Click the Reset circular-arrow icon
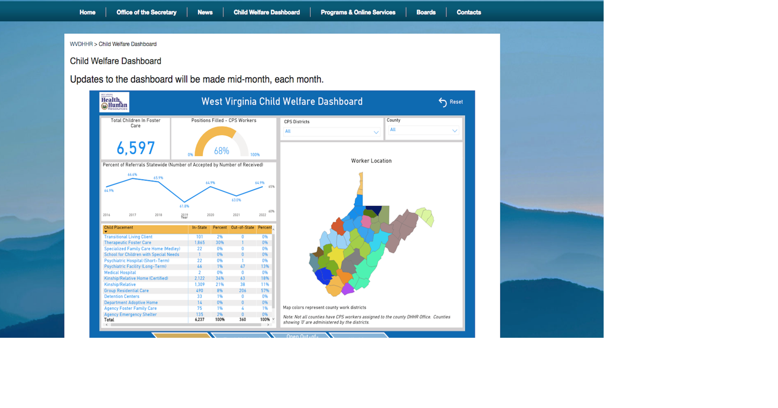This screenshot has height=408, width=778. coord(442,102)
